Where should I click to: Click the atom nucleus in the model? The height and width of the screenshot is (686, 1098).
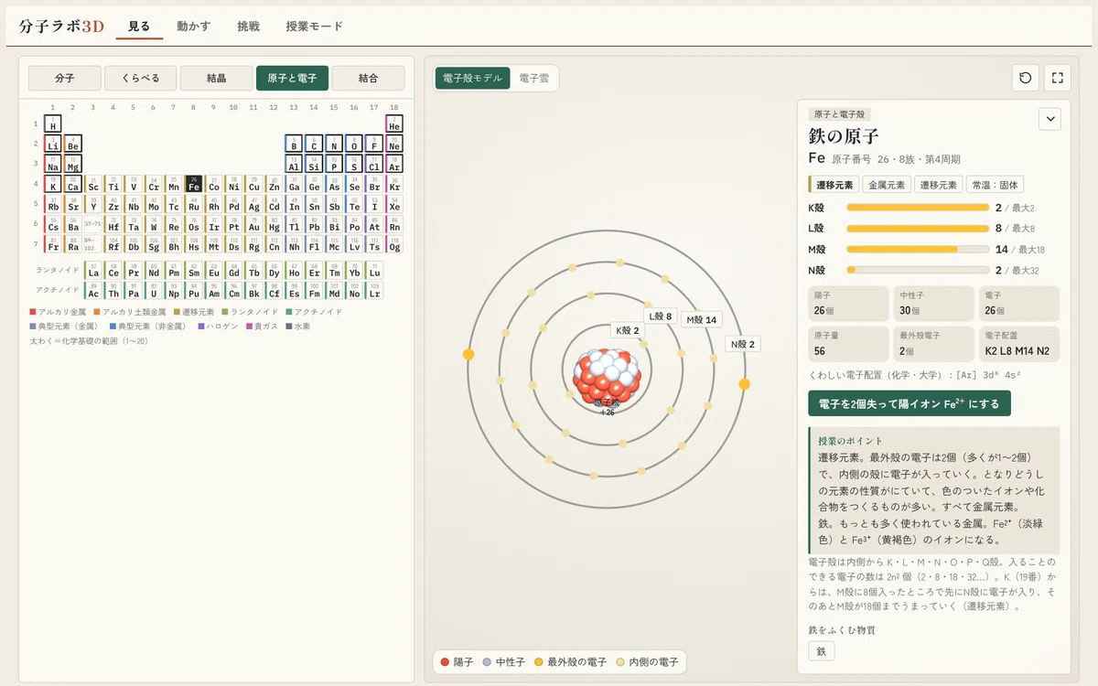(606, 378)
